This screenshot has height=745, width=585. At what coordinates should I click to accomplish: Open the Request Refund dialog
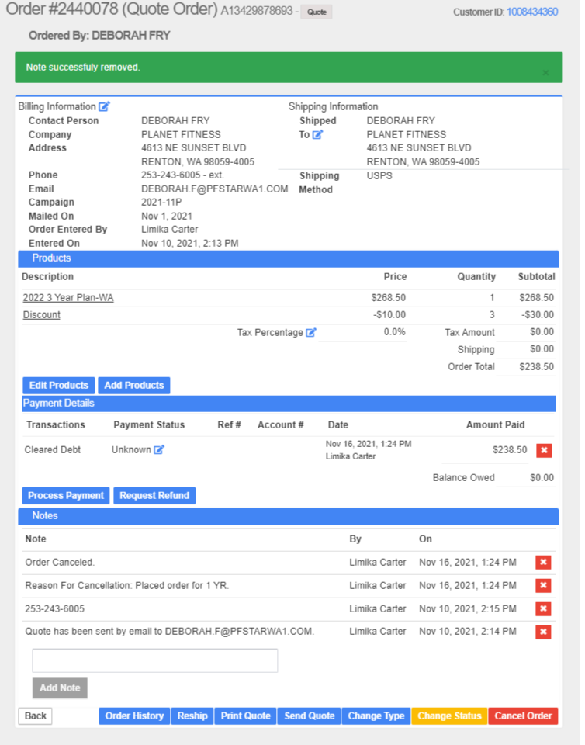(x=154, y=496)
